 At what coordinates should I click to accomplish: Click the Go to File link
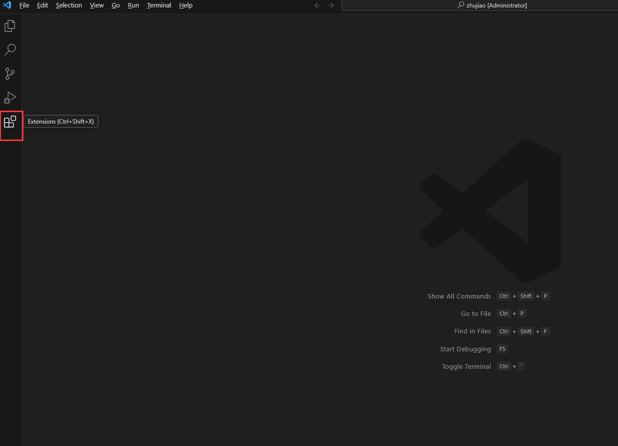[x=475, y=313]
